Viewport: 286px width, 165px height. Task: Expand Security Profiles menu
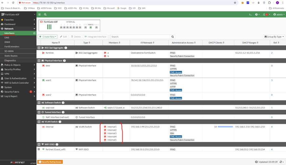click(18, 69)
